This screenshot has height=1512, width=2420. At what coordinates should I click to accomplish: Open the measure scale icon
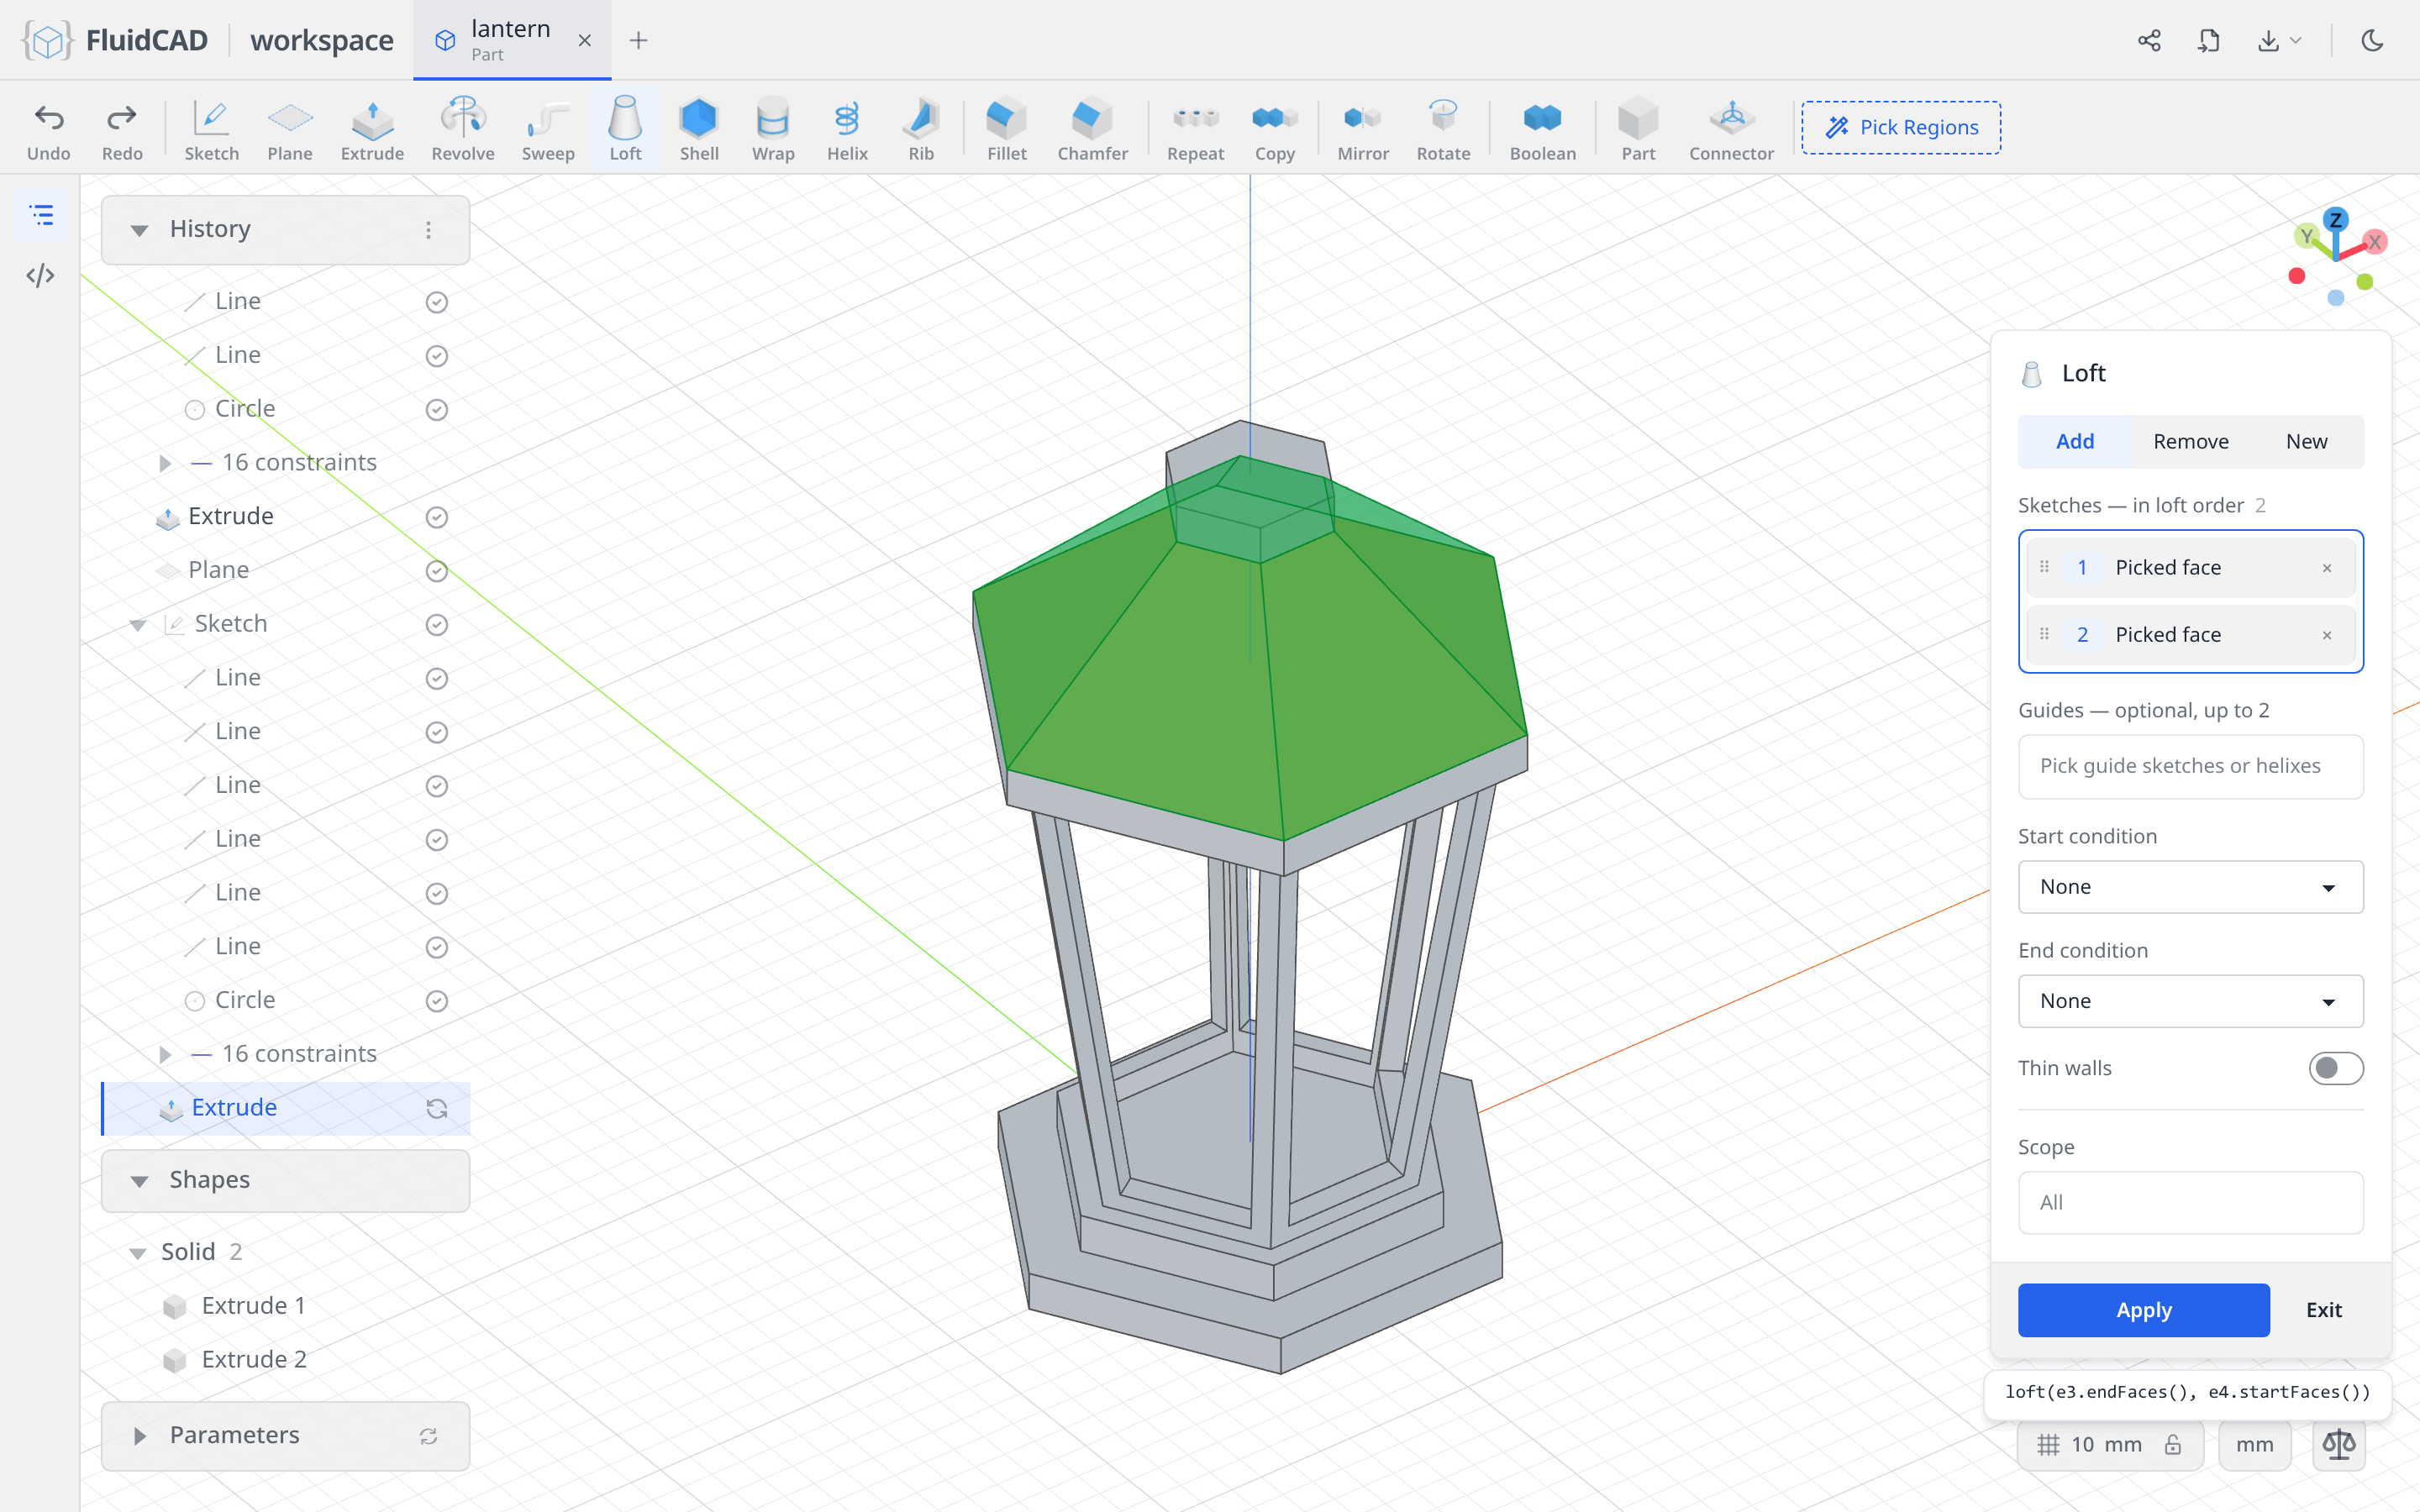click(x=2338, y=1444)
